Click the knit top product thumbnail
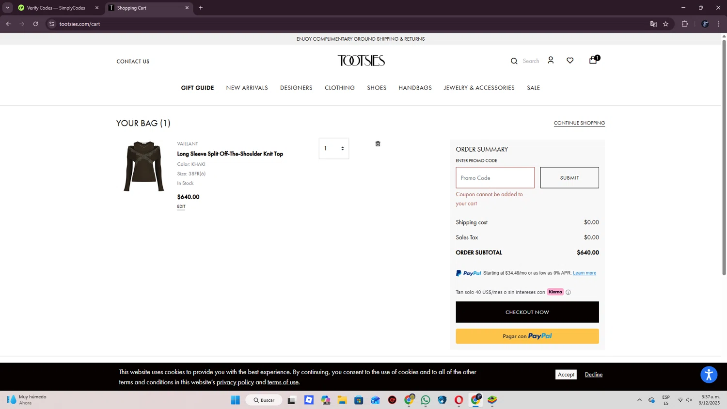 pyautogui.click(x=144, y=166)
